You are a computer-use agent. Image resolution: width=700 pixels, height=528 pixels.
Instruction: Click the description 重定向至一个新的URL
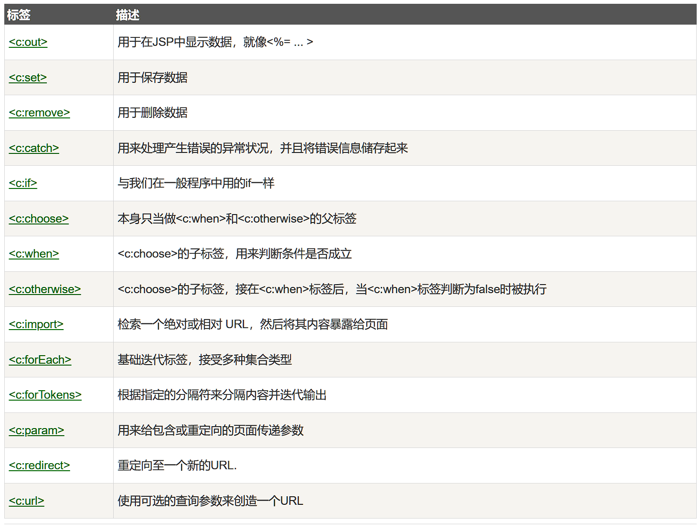[x=177, y=465]
